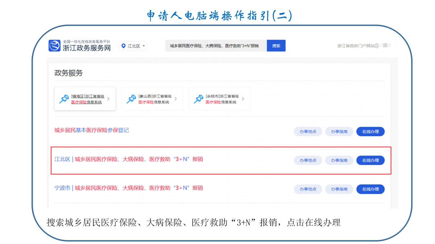Open the 江北区 region dropdown
The width and height of the screenshot is (435, 244).
[133, 46]
